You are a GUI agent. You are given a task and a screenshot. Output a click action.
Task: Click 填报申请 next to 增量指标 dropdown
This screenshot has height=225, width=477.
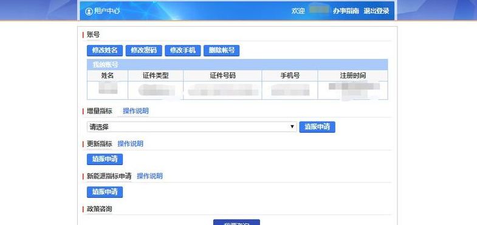pyautogui.click(x=317, y=127)
